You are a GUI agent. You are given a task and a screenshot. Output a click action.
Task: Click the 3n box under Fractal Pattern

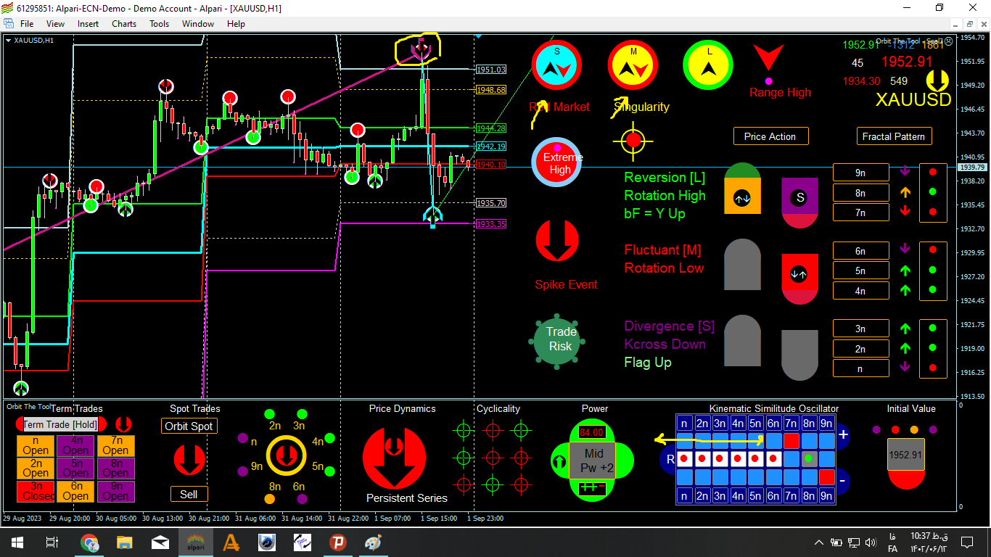tap(860, 329)
